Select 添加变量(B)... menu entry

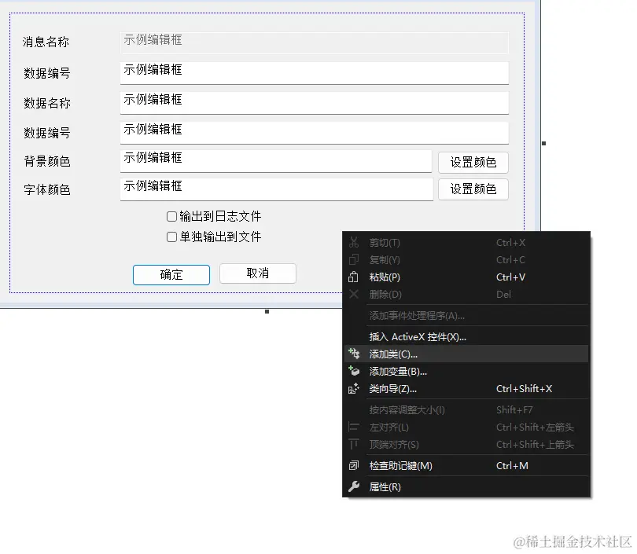point(466,372)
